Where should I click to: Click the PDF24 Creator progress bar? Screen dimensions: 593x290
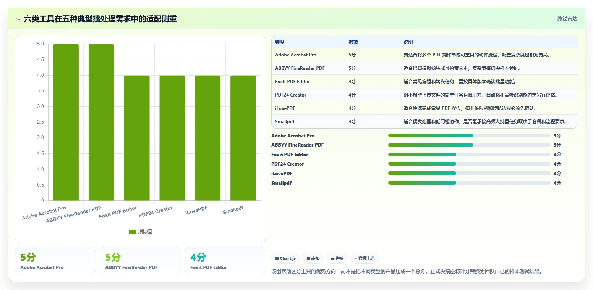pos(469,164)
